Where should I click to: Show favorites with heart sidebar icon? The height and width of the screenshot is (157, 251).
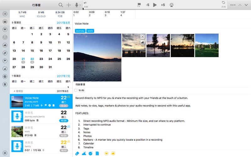point(5,30)
